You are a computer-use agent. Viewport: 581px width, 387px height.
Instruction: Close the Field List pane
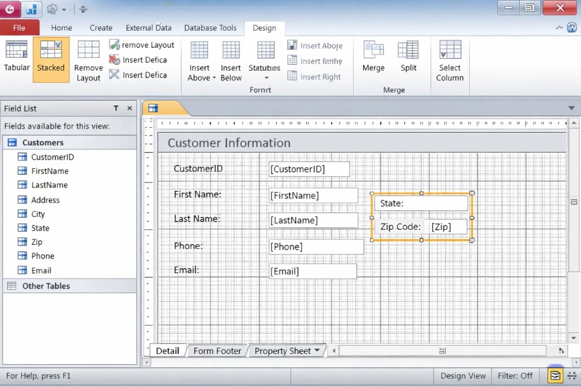(130, 108)
